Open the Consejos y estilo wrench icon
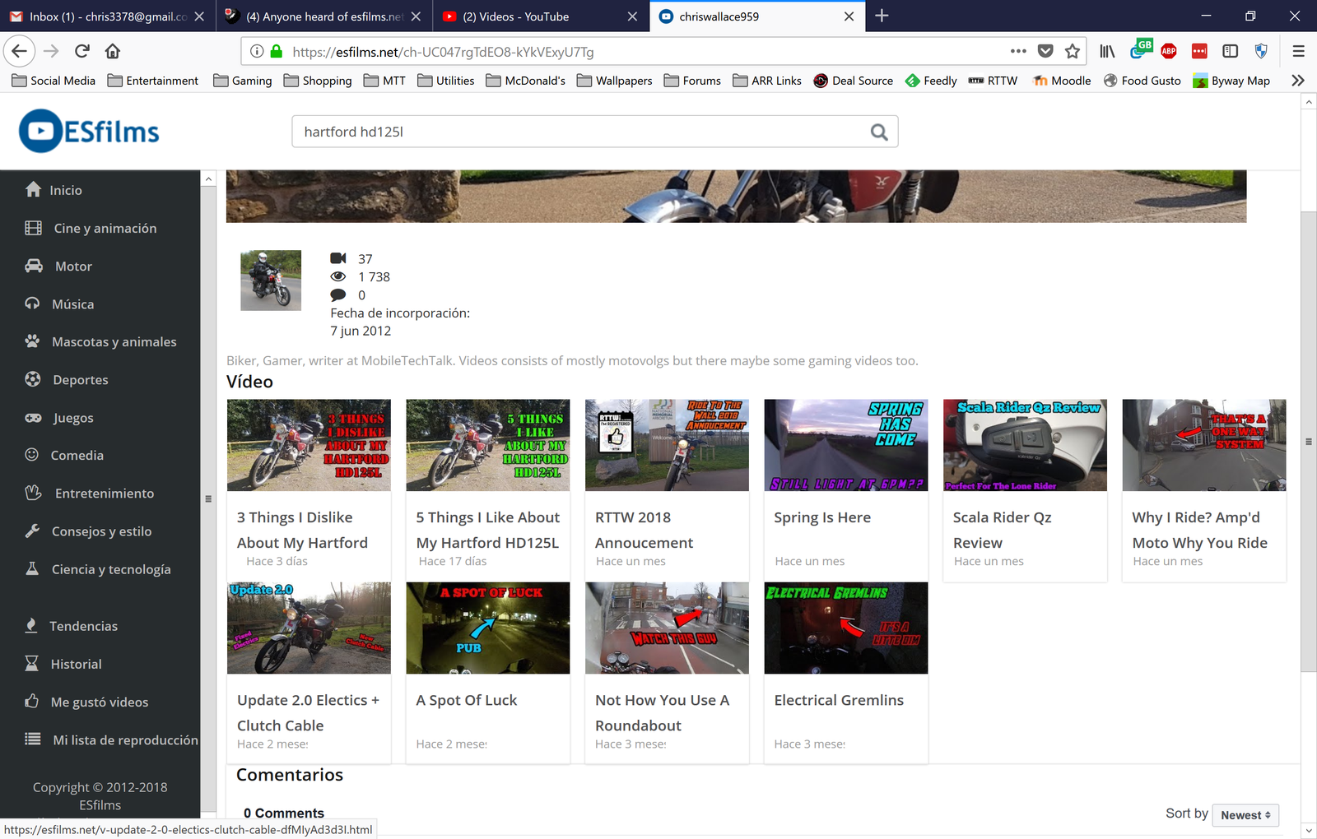 click(32, 531)
